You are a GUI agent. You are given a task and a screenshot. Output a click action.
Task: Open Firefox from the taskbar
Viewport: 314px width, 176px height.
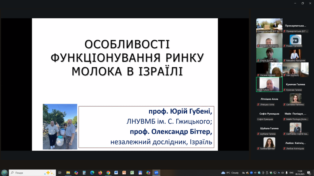100,173
